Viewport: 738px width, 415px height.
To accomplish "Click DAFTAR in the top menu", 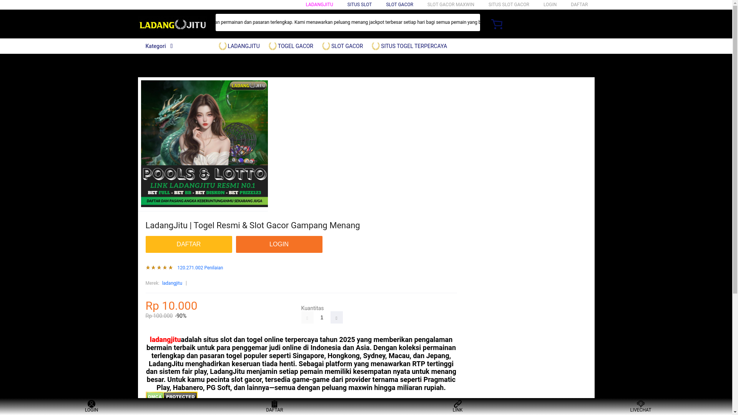I will 579,5.
